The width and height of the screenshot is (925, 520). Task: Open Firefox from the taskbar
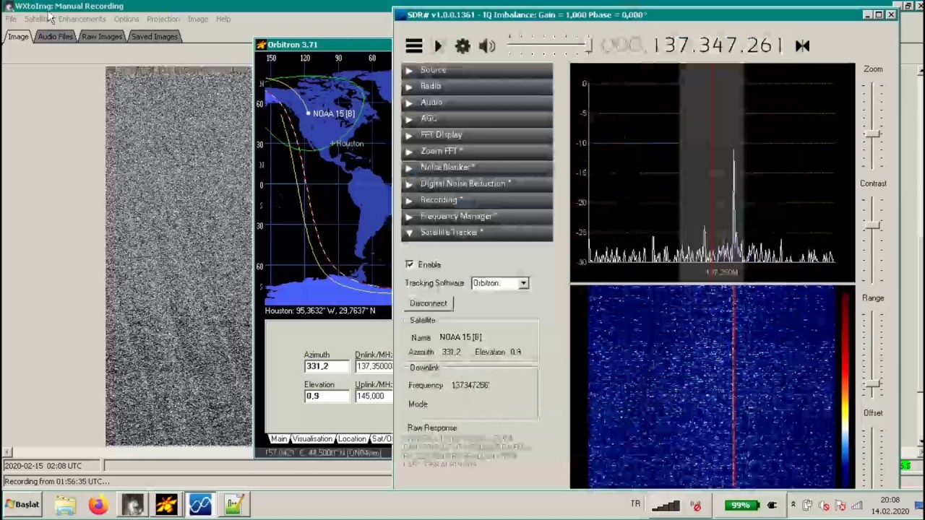point(98,504)
